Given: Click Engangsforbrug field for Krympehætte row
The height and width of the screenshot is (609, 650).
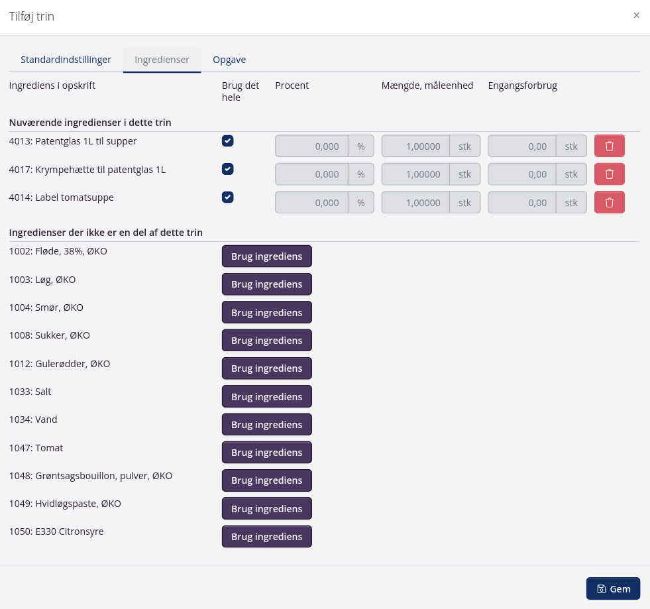Looking at the screenshot, I should pos(522,174).
